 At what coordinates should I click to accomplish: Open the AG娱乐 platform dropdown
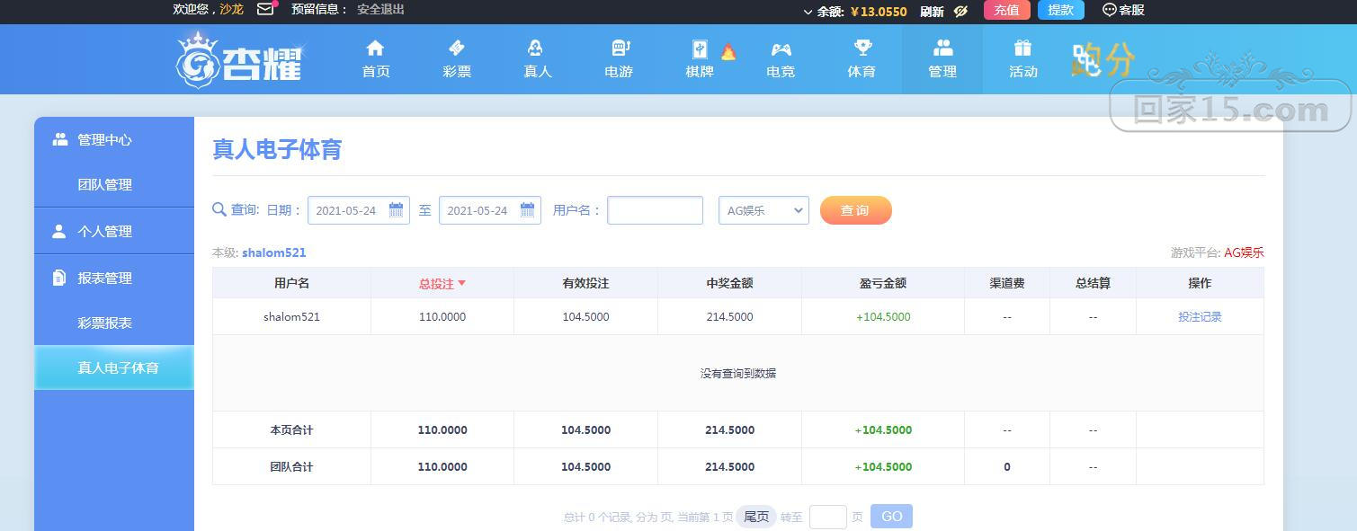click(763, 210)
